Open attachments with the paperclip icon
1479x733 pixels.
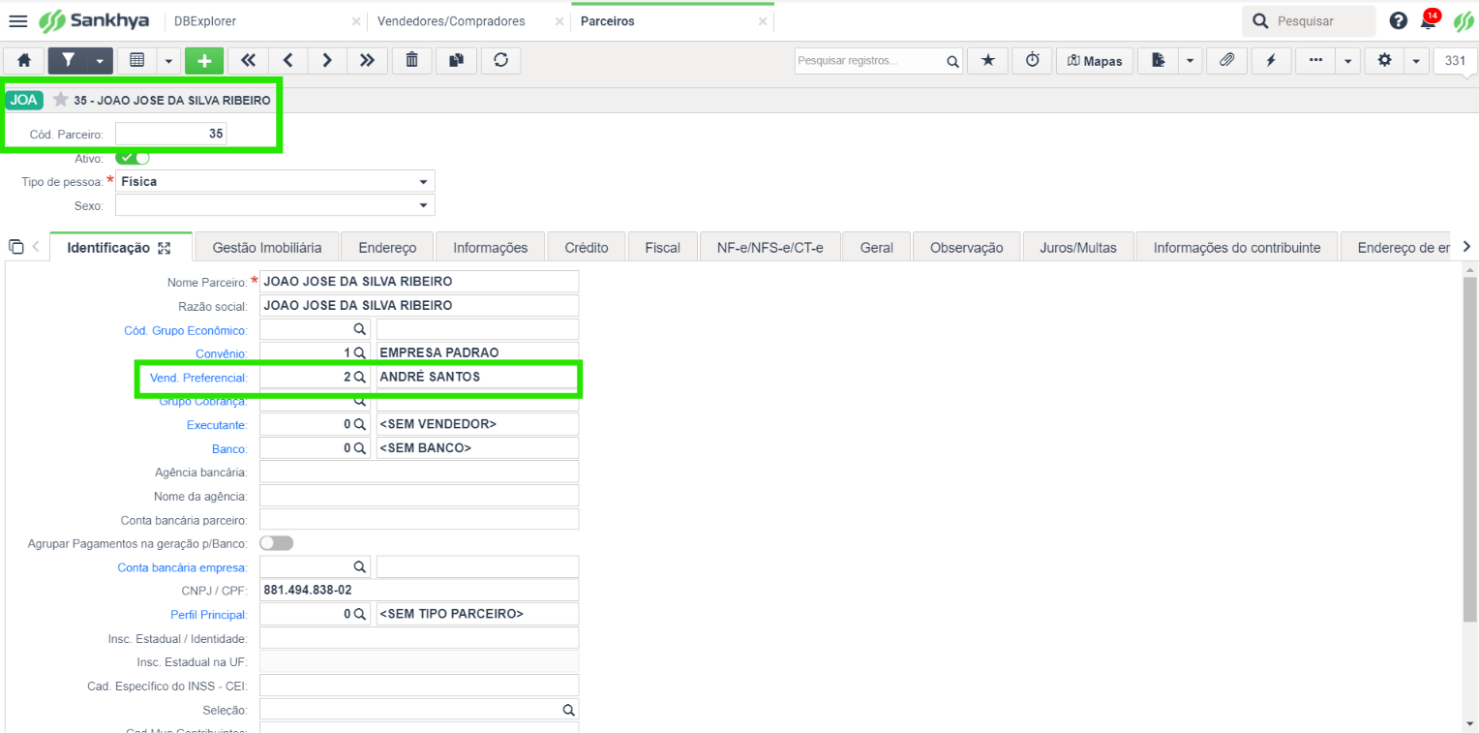1226,60
